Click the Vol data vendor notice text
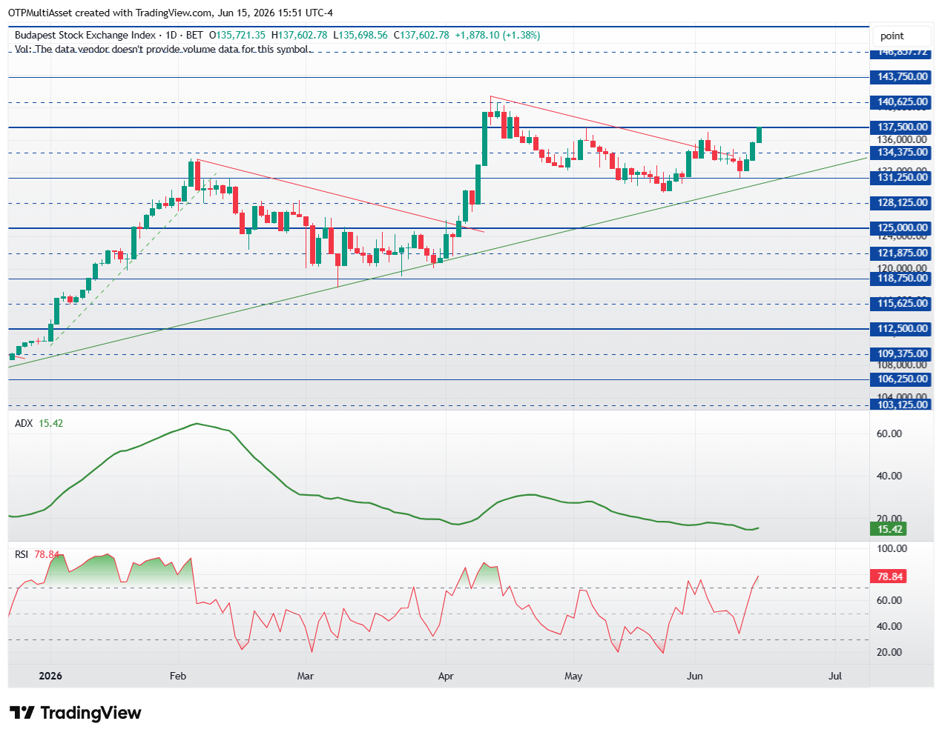This screenshot has width=942, height=738. coord(162,49)
